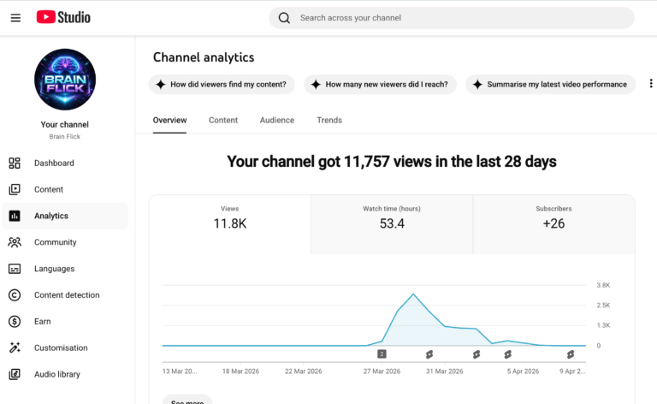Viewport: 657px width, 404px height.
Task: Select the Content analytics tab
Action: pos(223,121)
